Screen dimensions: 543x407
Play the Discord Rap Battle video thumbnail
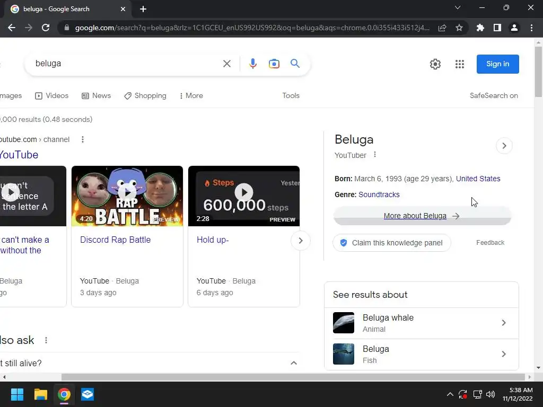pos(127,196)
